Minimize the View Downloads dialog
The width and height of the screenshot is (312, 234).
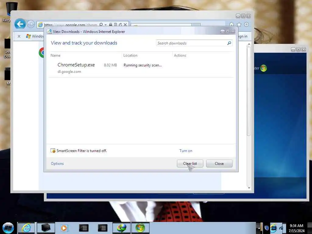[x=223, y=31]
